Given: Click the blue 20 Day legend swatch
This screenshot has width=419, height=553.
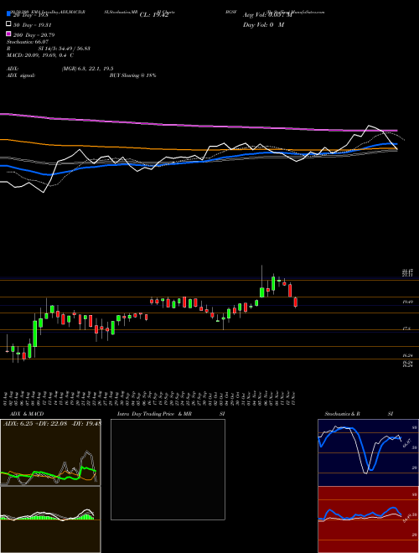Looking at the screenshot, I should (9, 13).
